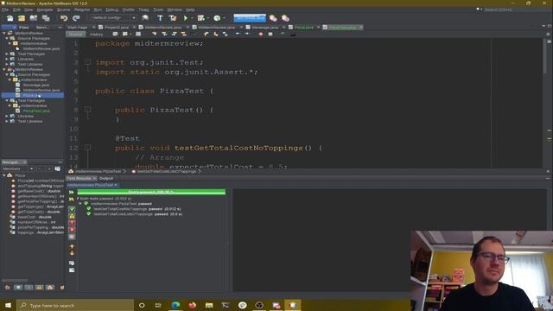Image resolution: width=553 pixels, height=311 pixels.
Task: Expand the bottom Test Libraries node
Action: [7, 121]
